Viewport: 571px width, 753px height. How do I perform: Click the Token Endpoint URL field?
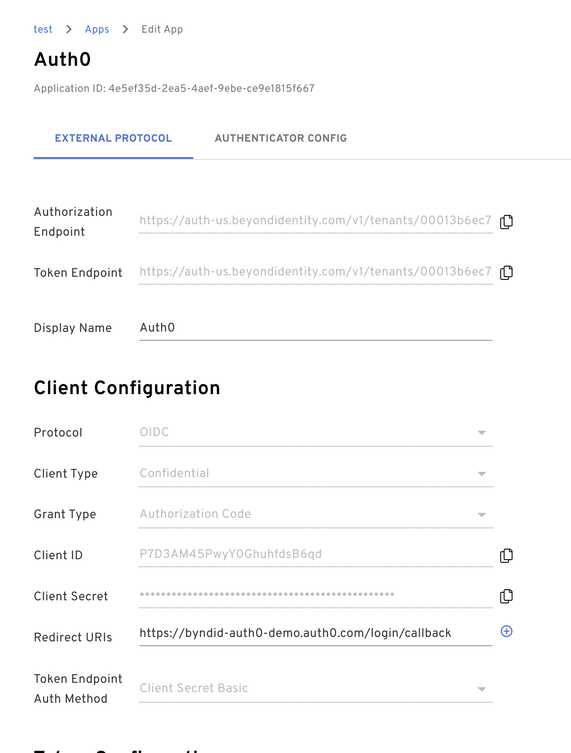(x=316, y=271)
